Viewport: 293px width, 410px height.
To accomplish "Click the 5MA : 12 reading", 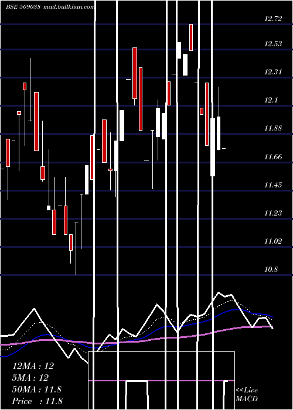I will 30,378.
